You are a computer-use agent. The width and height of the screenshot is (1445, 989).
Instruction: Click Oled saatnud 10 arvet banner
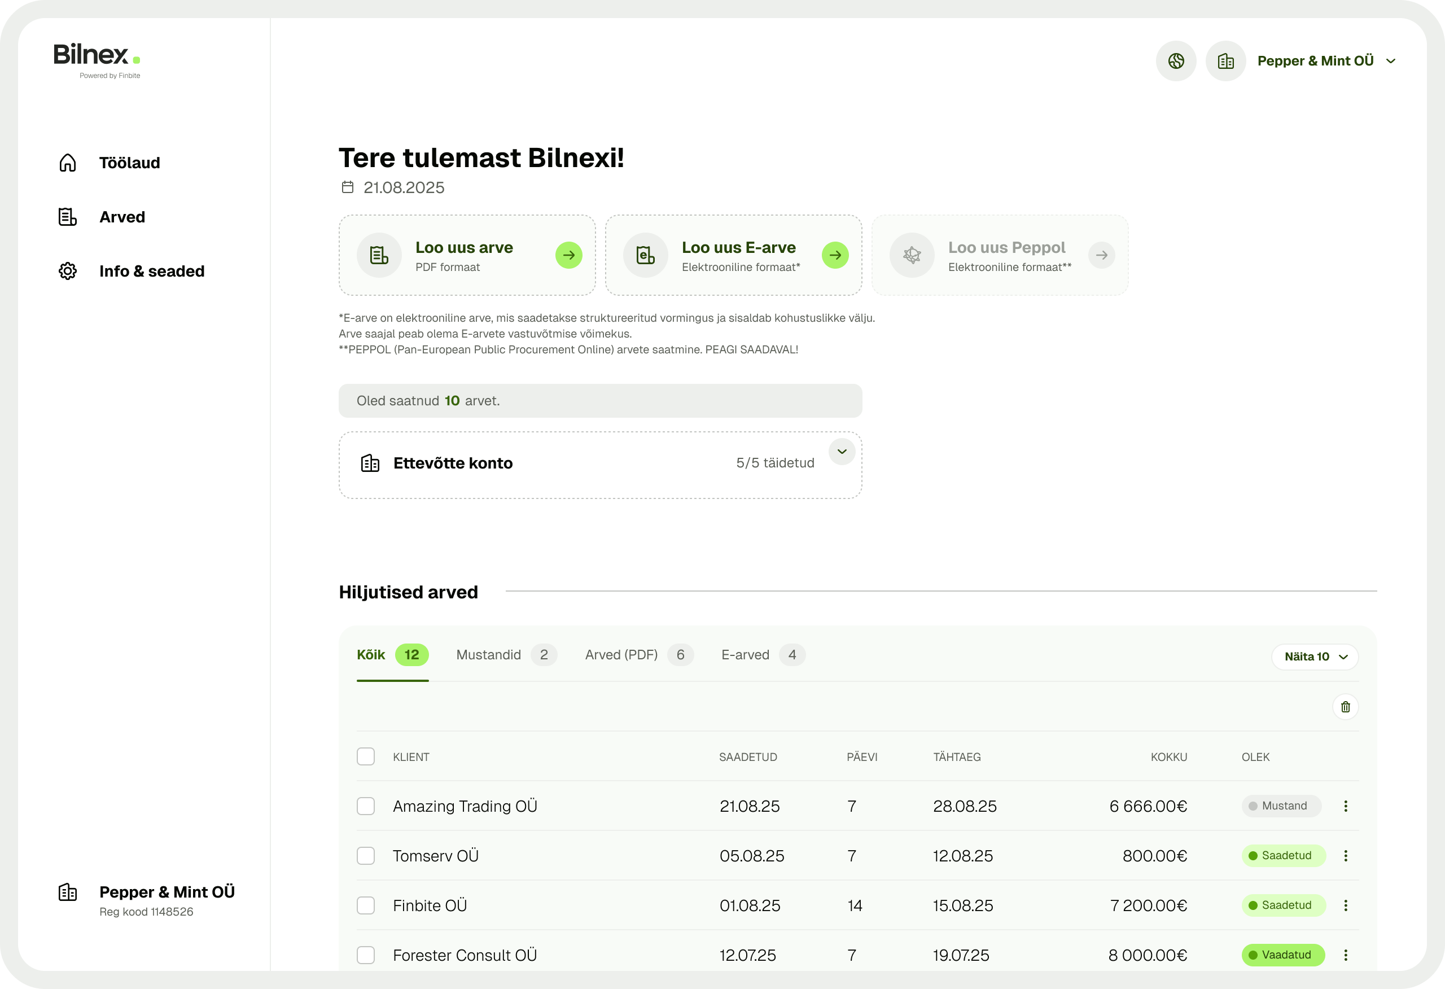tap(600, 401)
